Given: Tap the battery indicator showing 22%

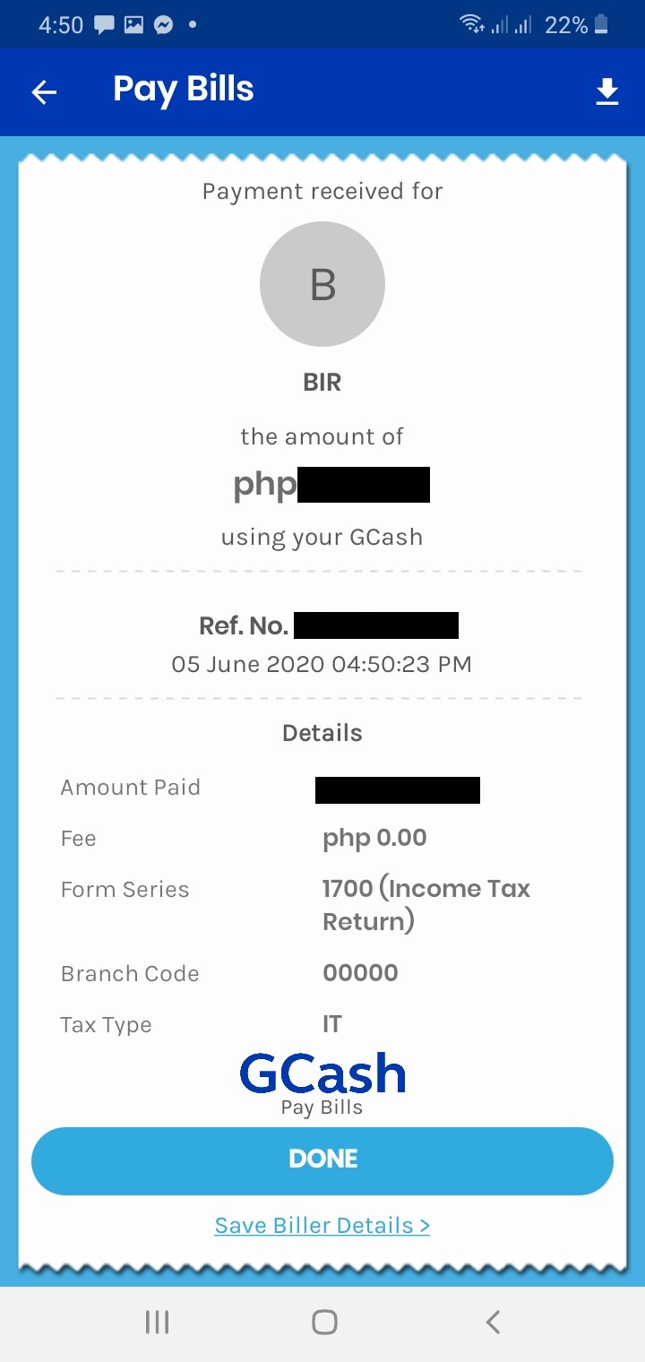Looking at the screenshot, I should click(x=579, y=25).
